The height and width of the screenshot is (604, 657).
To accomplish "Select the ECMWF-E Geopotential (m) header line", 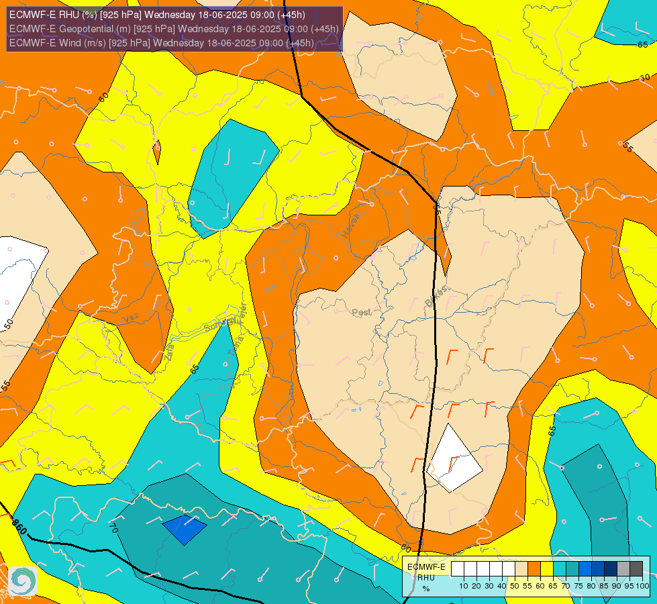I will [174, 29].
